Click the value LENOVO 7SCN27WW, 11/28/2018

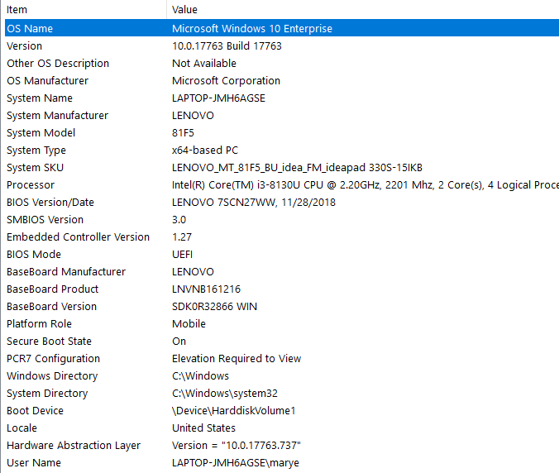254,203
